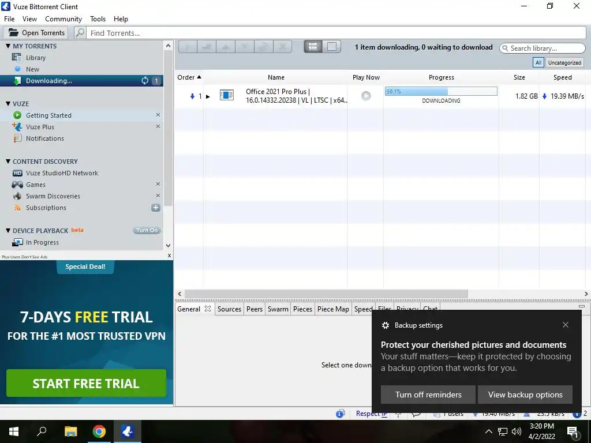The image size is (591, 443).
Task: Click the Office 2021 torrent file type icon
Action: pyautogui.click(x=226, y=95)
